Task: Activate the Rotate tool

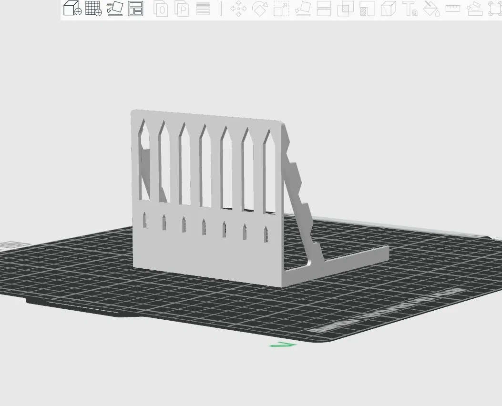Action: pos(260,9)
